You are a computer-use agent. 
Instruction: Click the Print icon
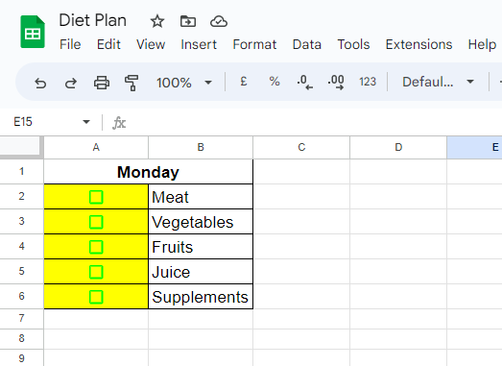click(x=102, y=83)
